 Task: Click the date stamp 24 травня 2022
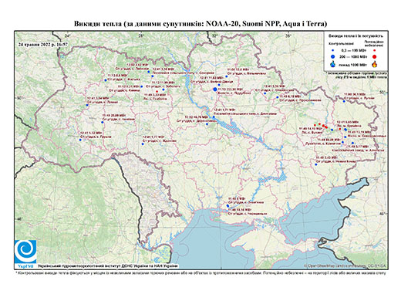click(43, 44)
